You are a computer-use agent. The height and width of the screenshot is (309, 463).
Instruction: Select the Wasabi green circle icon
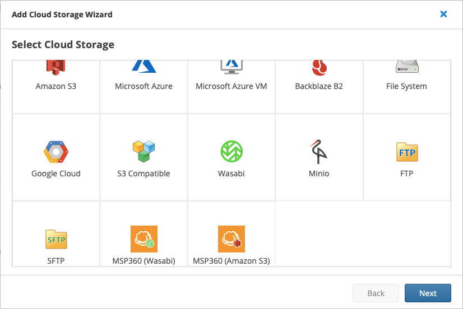231,152
